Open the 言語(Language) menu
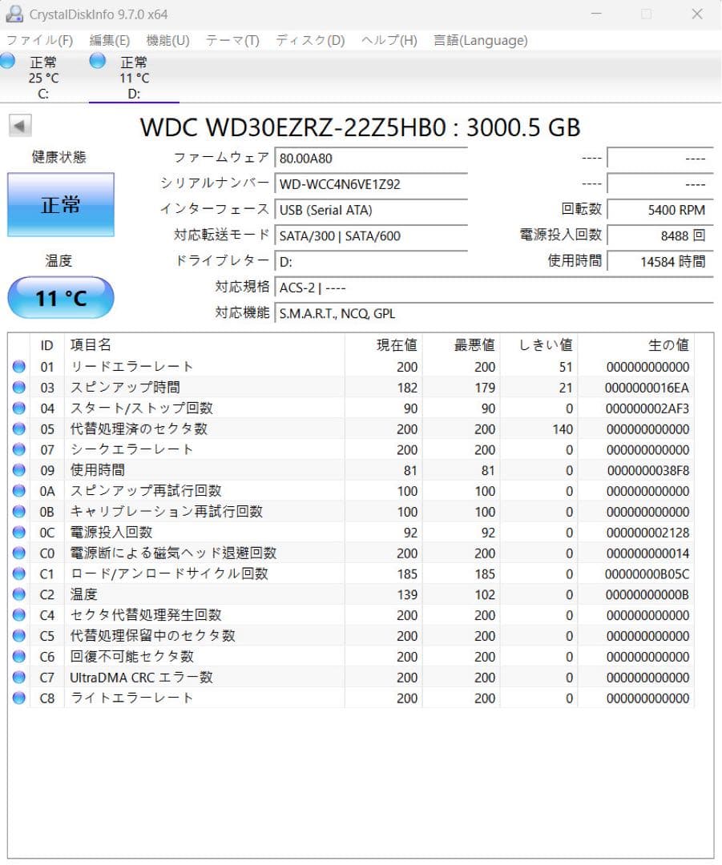722x865 pixels. point(480,40)
